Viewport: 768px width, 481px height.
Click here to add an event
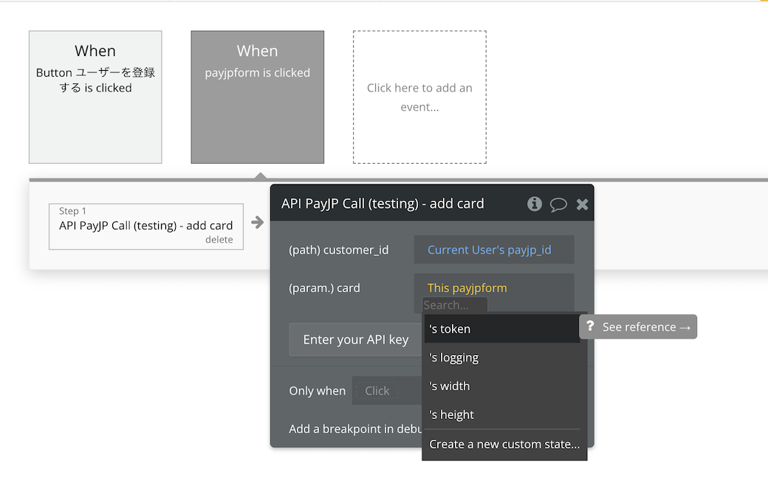click(x=419, y=97)
